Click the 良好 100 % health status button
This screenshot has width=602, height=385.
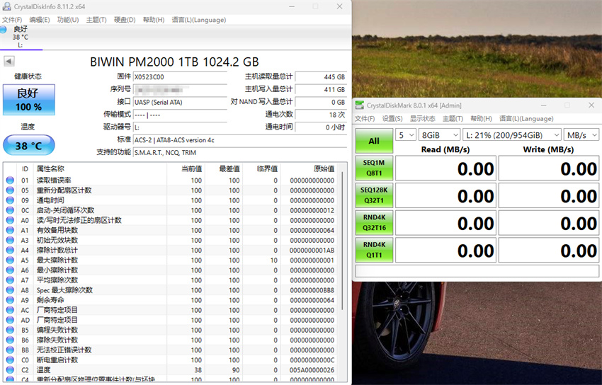click(x=29, y=100)
